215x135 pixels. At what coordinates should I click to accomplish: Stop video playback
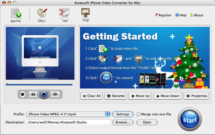[23, 94]
